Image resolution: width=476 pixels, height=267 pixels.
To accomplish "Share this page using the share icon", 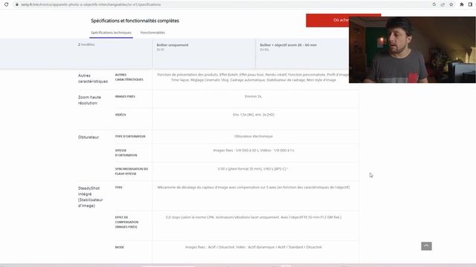I will tap(443, 4).
